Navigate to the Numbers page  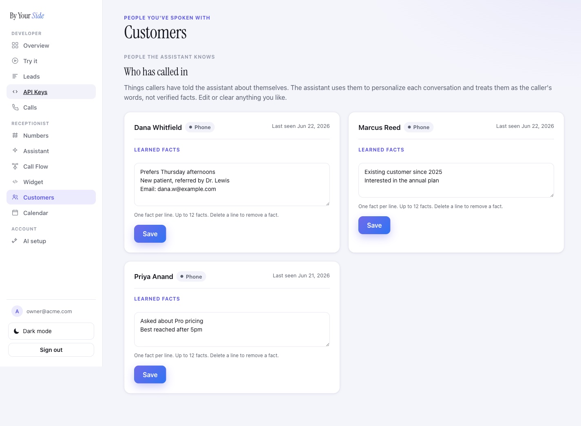point(51,136)
